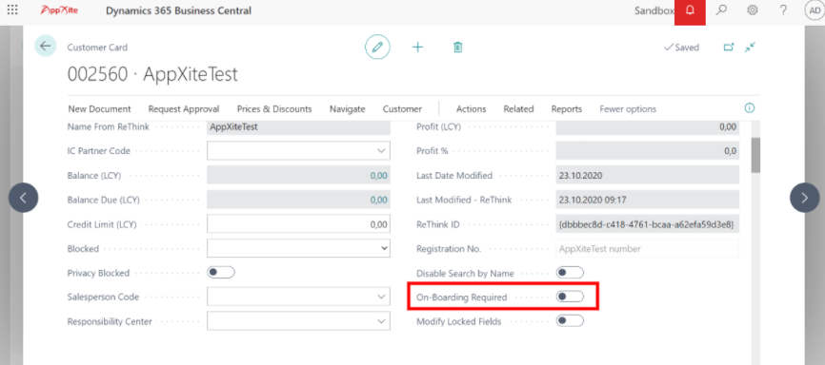Go back with the arrow button
The width and height of the screenshot is (825, 365).
(46, 47)
